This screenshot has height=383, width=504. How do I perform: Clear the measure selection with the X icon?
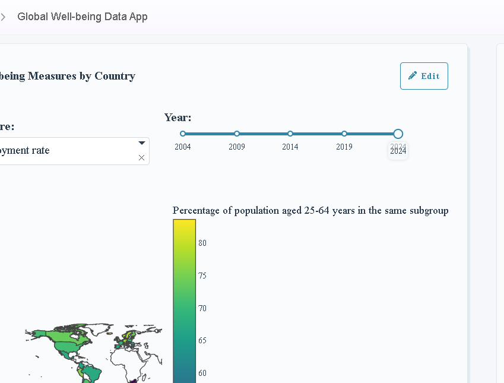pyautogui.click(x=141, y=158)
